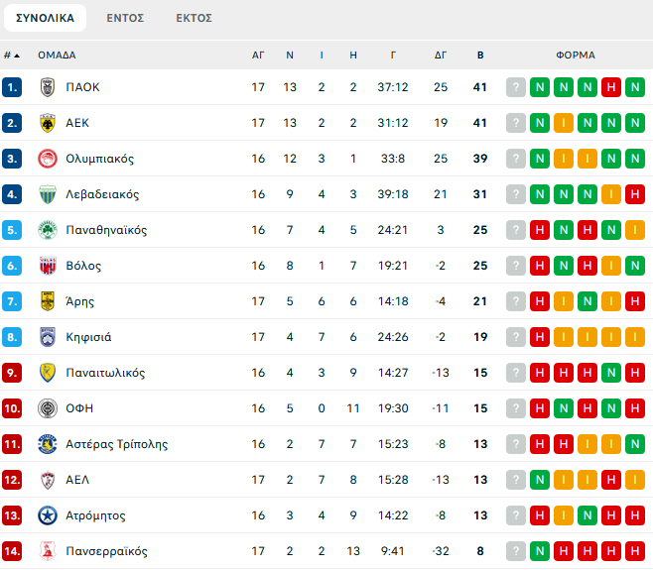Click the Β points column header

(x=480, y=56)
